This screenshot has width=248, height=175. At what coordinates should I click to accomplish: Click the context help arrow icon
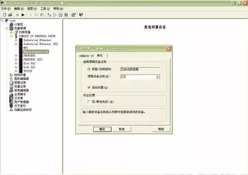point(81,15)
